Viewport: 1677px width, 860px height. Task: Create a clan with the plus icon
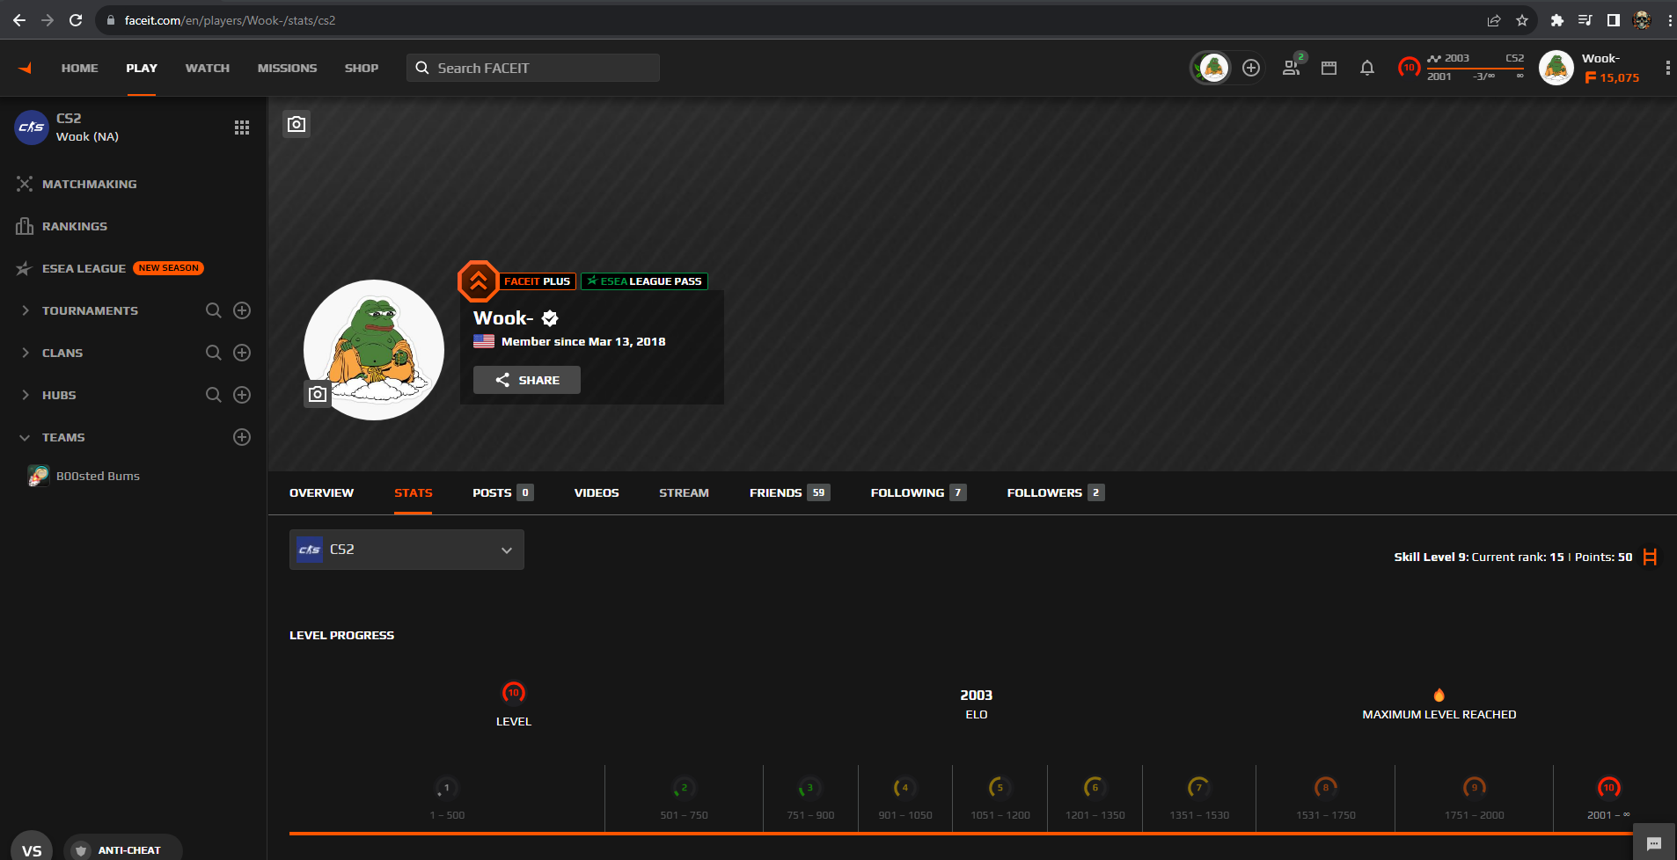click(242, 353)
